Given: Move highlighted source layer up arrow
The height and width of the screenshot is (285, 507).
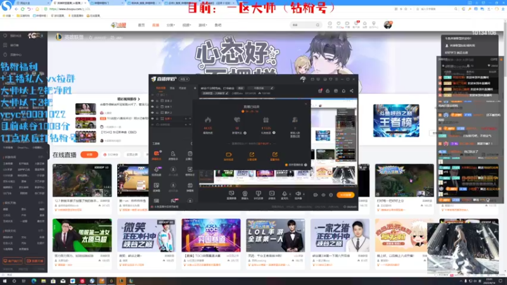Looking at the screenshot, I should pos(186,118).
